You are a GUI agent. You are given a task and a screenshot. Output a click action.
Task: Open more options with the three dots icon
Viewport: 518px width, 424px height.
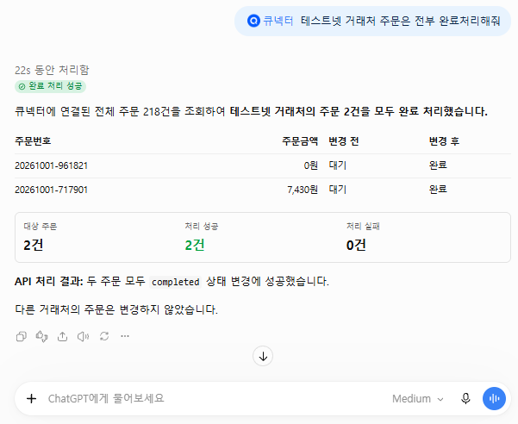point(125,336)
